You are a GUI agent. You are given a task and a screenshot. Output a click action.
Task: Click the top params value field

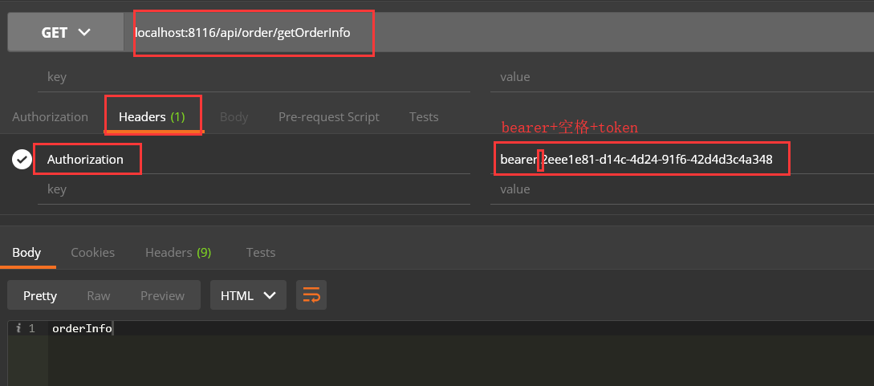(x=681, y=77)
